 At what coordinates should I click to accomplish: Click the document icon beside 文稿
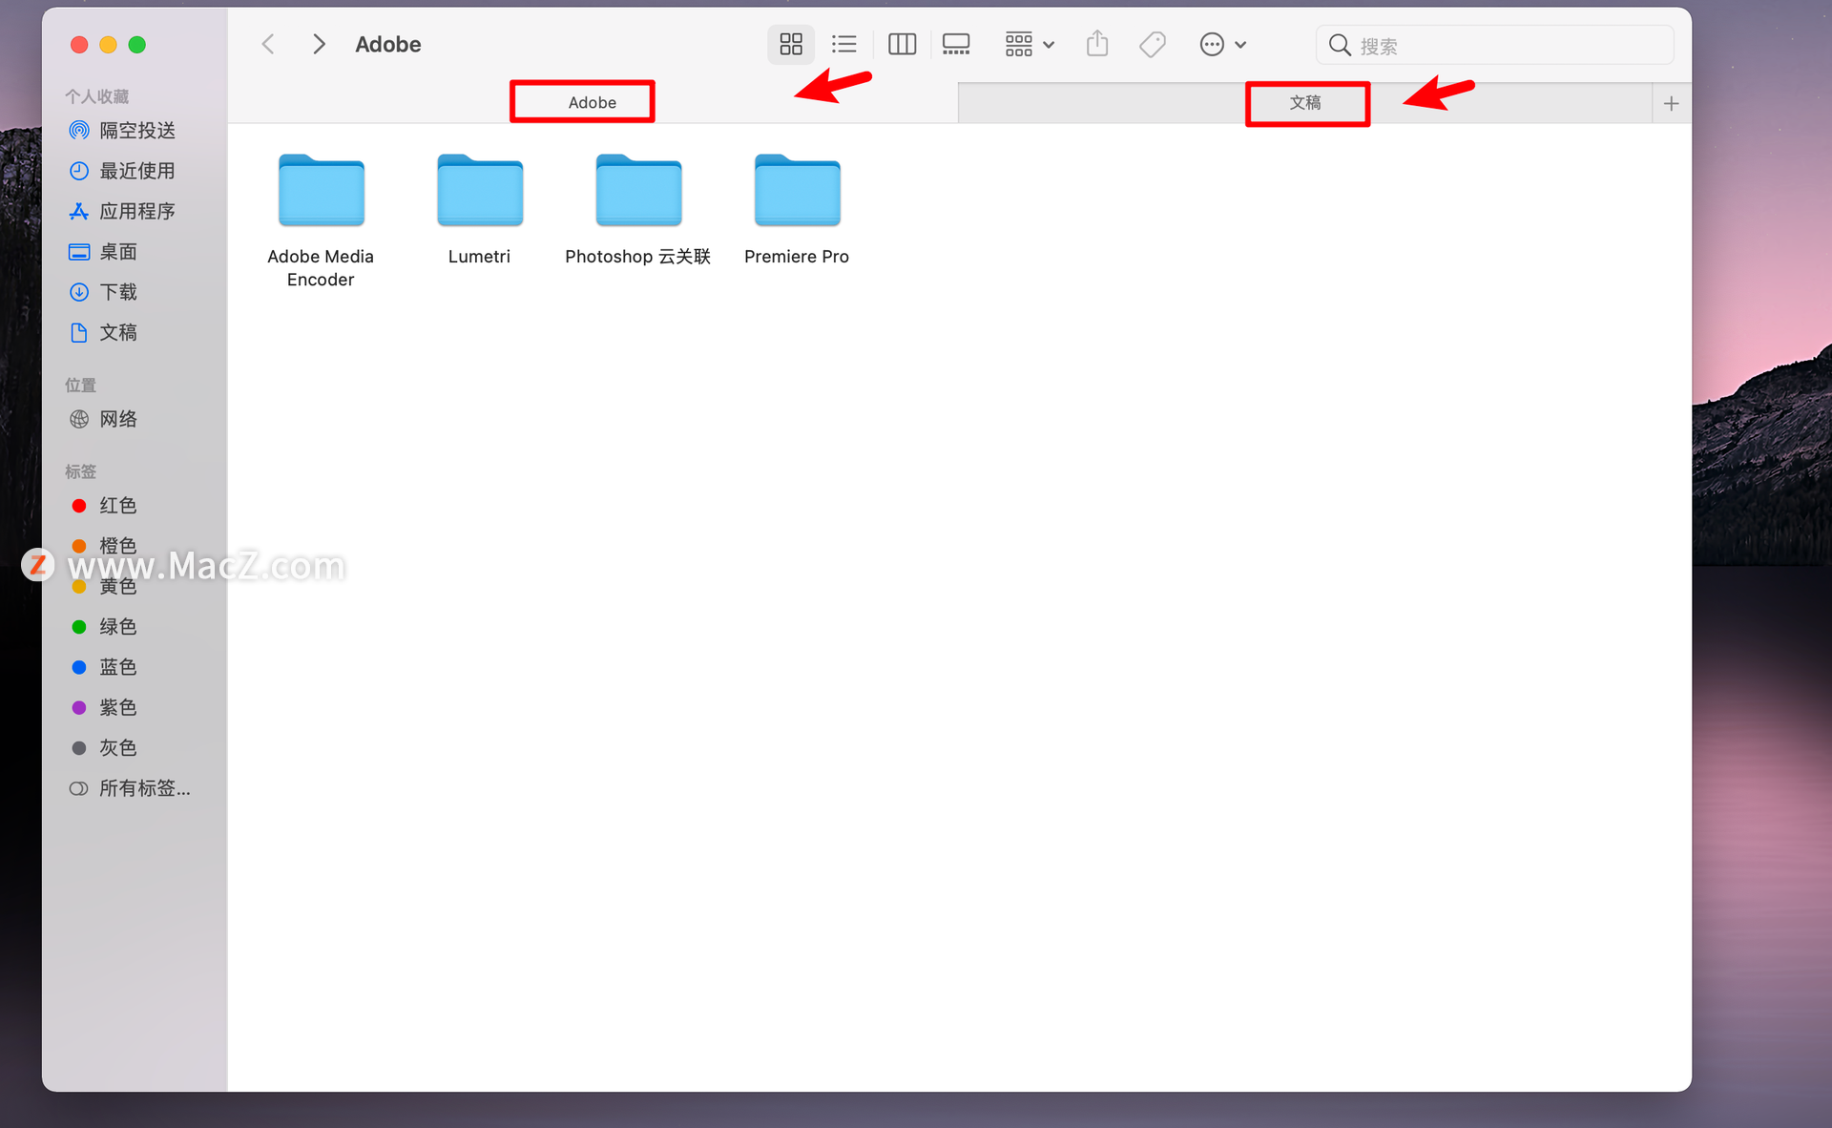(79, 332)
